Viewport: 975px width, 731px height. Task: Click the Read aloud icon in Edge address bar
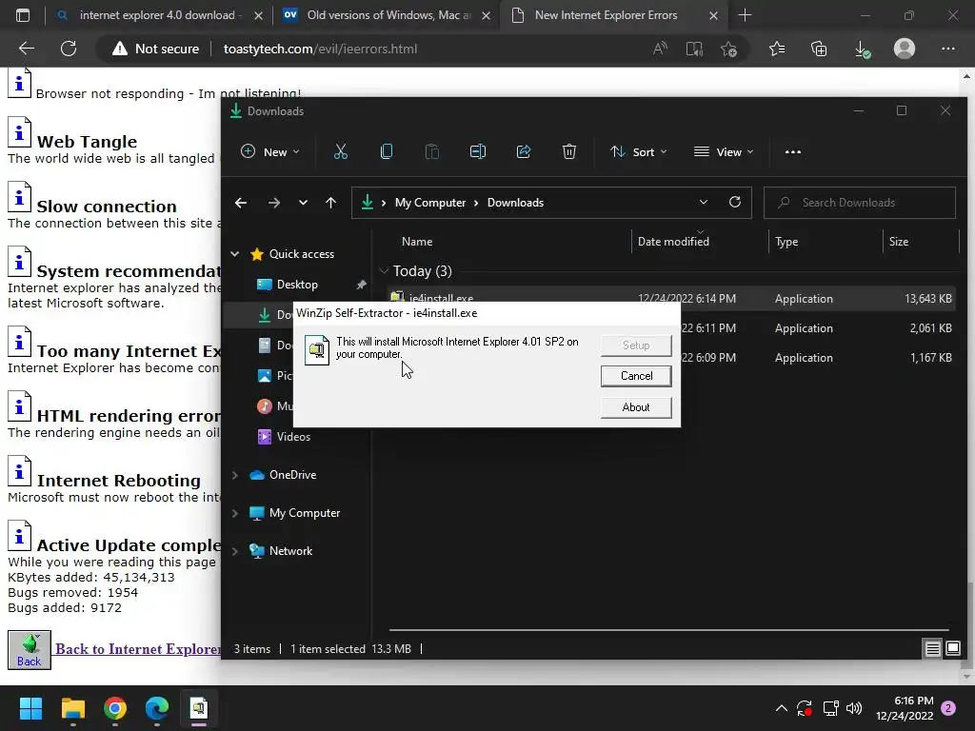[660, 49]
